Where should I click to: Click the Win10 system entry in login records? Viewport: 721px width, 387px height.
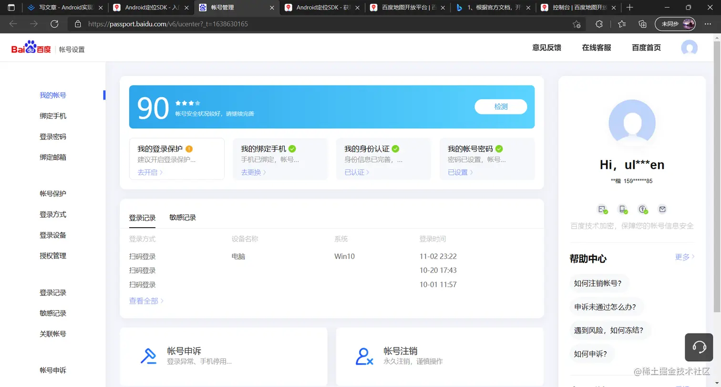point(345,257)
